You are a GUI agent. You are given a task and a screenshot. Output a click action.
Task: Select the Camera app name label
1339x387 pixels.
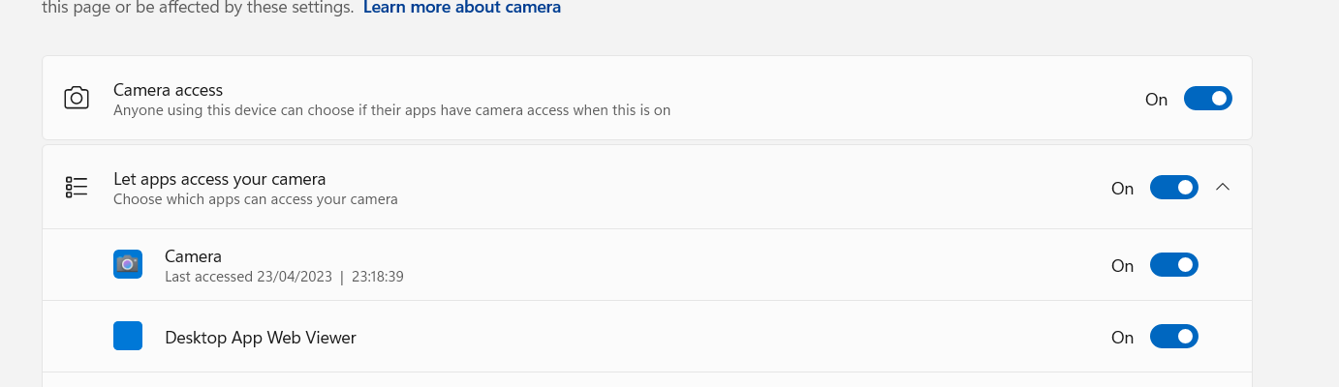point(193,256)
